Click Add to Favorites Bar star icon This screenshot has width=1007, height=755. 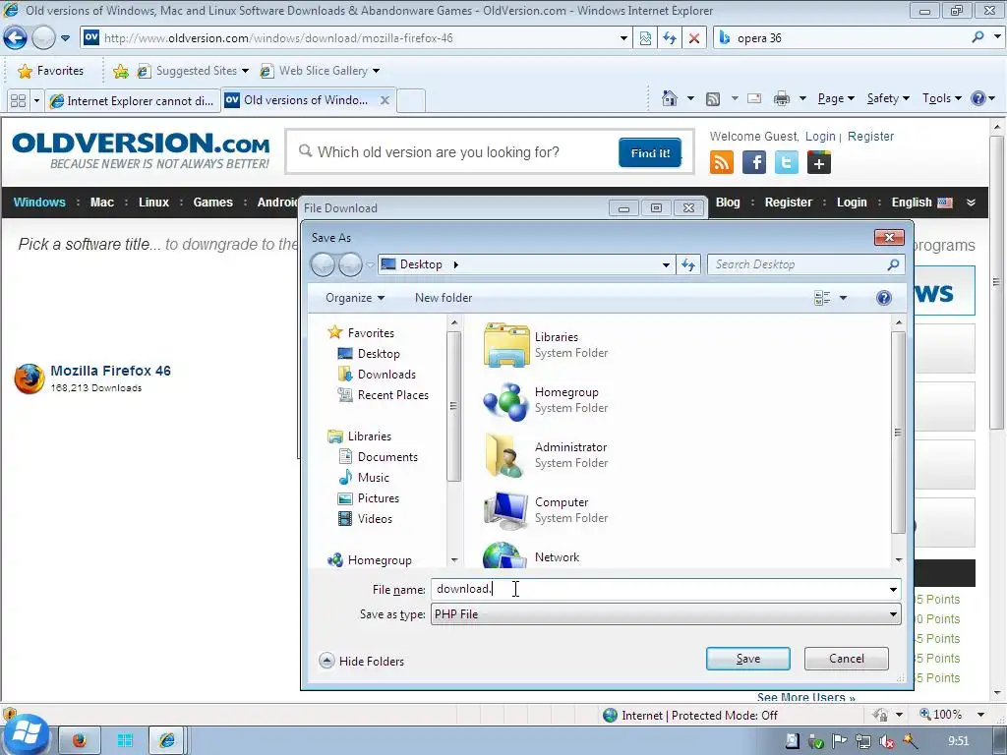click(x=120, y=71)
